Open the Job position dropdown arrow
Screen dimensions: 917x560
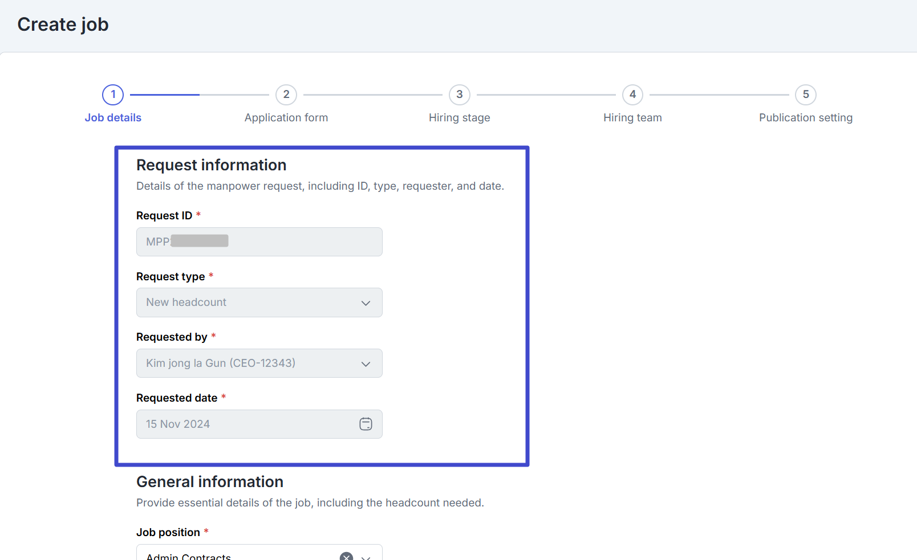pyautogui.click(x=366, y=557)
